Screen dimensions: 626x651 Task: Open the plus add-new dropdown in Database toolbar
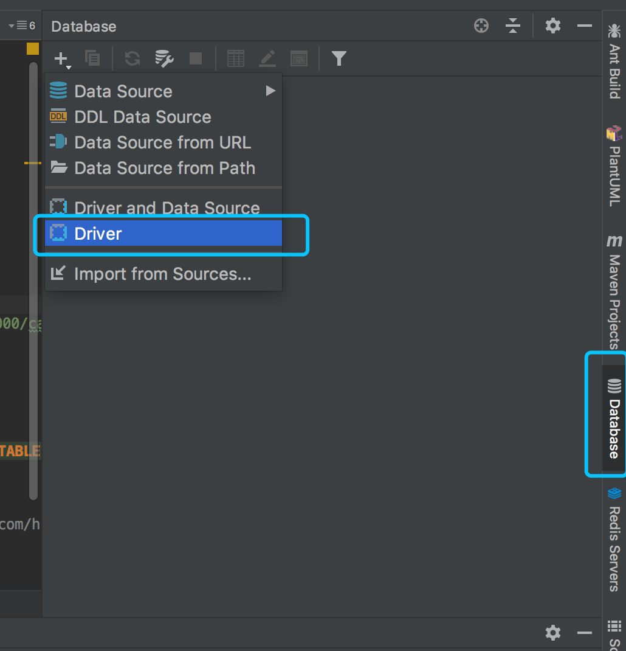click(62, 59)
